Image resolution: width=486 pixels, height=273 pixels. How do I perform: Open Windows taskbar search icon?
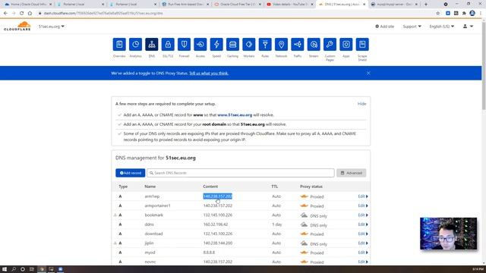pyautogui.click(x=14, y=269)
